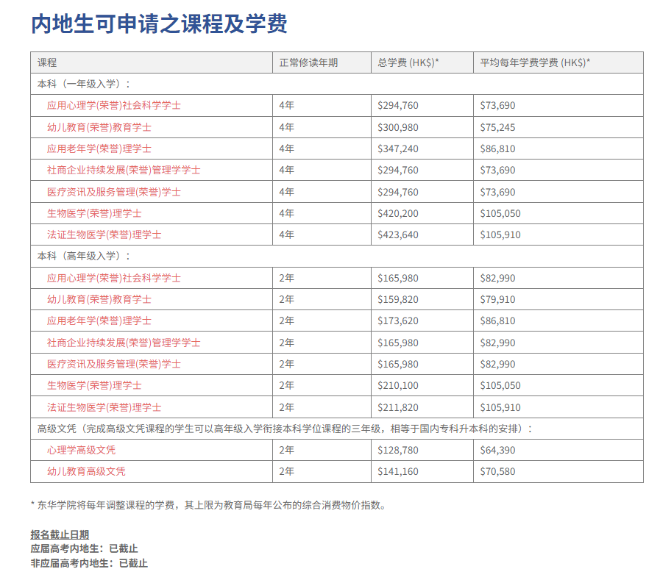This screenshot has height=580, width=660.
Task: Click 4年 in the 4年 幼儿教育(荣誉)教育学士 row
Action: [x=287, y=127]
